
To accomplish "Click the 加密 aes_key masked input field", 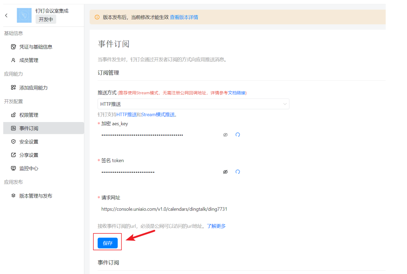I will (159, 135).
